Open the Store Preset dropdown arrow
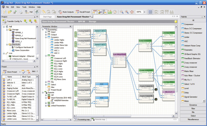Viewport: 207px width, 126px height. 20,72
